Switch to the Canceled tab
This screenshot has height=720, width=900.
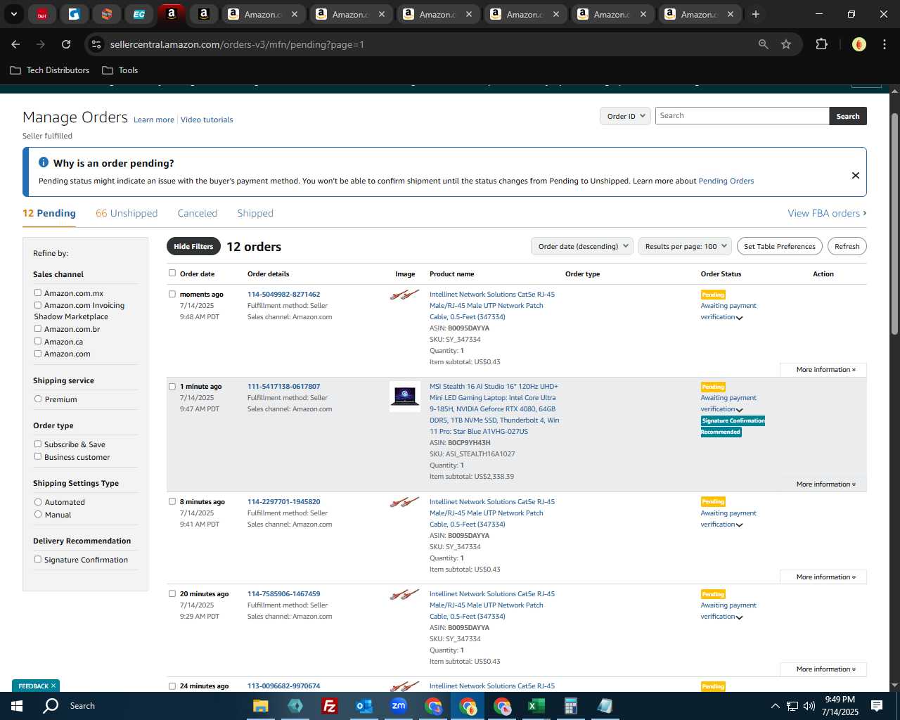(198, 213)
